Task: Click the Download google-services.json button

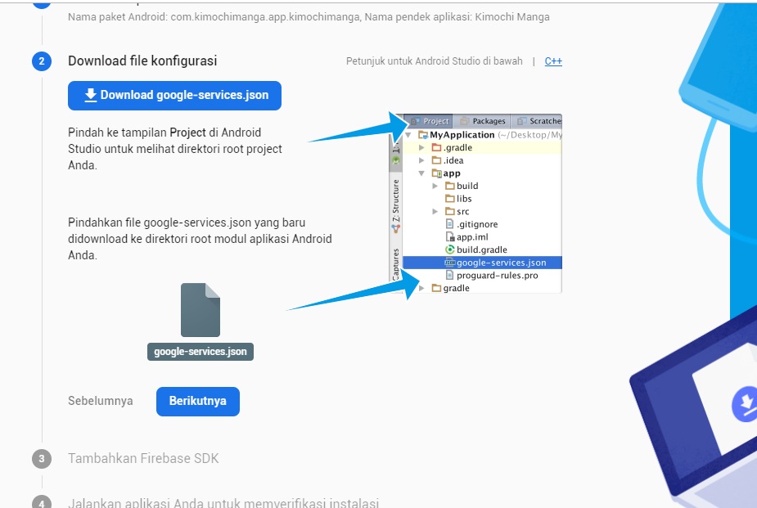Action: point(174,96)
